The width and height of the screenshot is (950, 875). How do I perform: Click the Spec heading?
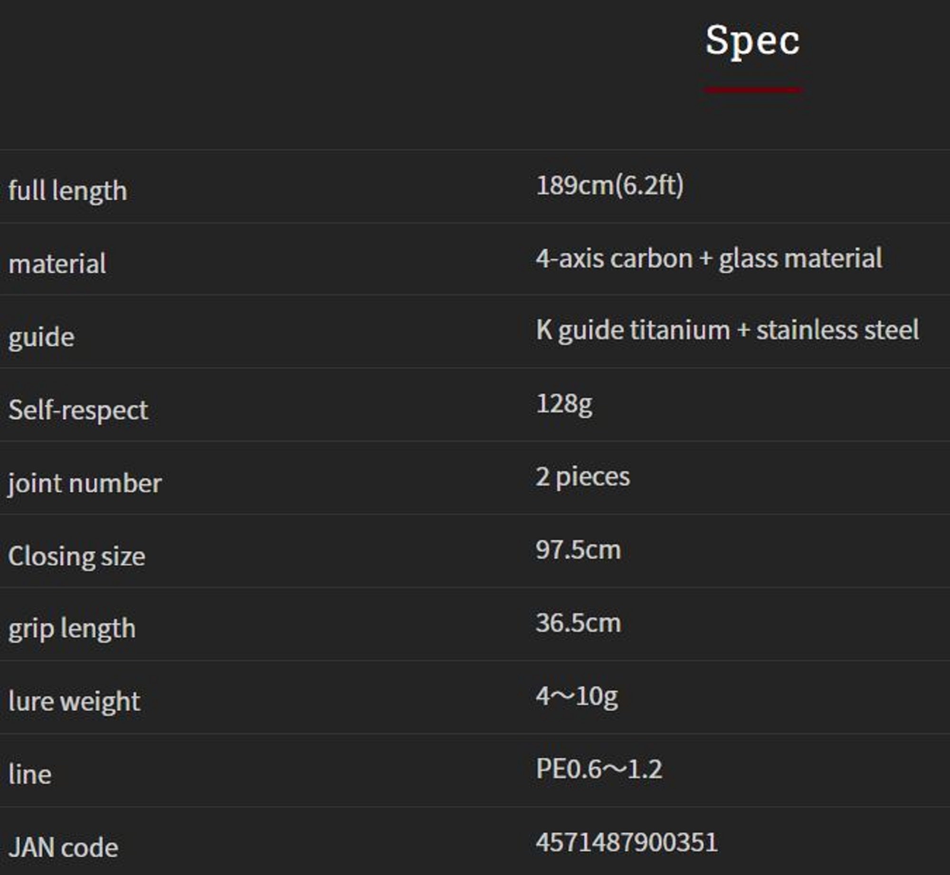[752, 41]
